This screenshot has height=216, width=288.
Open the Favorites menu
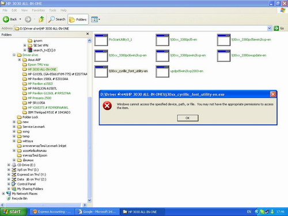[x=38, y=10]
